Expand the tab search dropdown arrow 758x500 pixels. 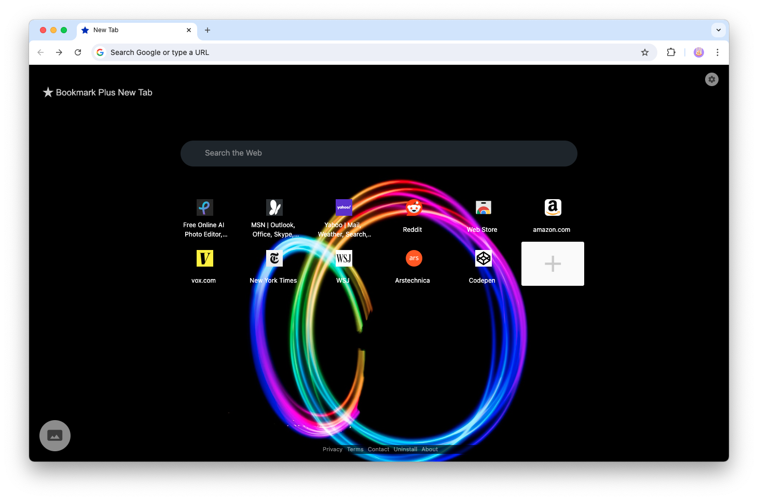(x=719, y=30)
